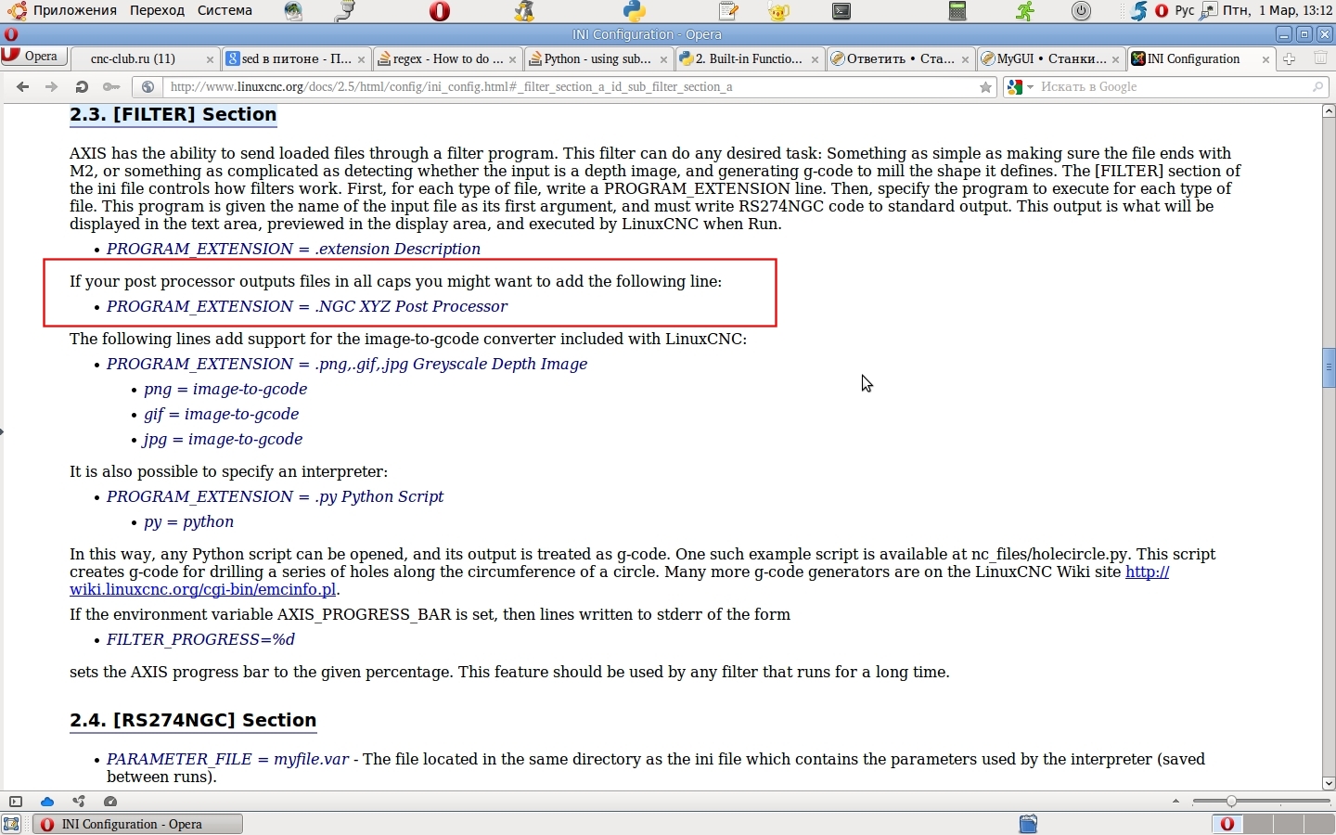Open the Система menu
The image size is (1336, 835).
click(x=225, y=11)
